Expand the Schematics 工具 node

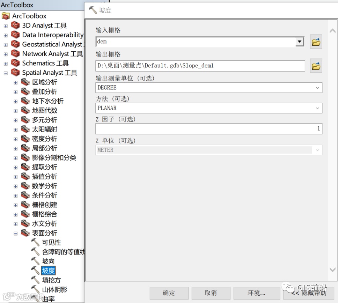pyautogui.click(x=6, y=64)
